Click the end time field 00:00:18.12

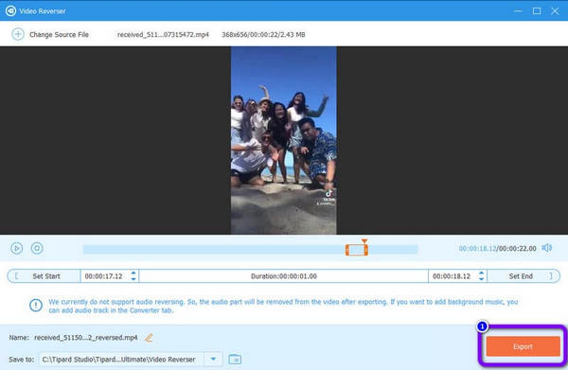click(452, 276)
